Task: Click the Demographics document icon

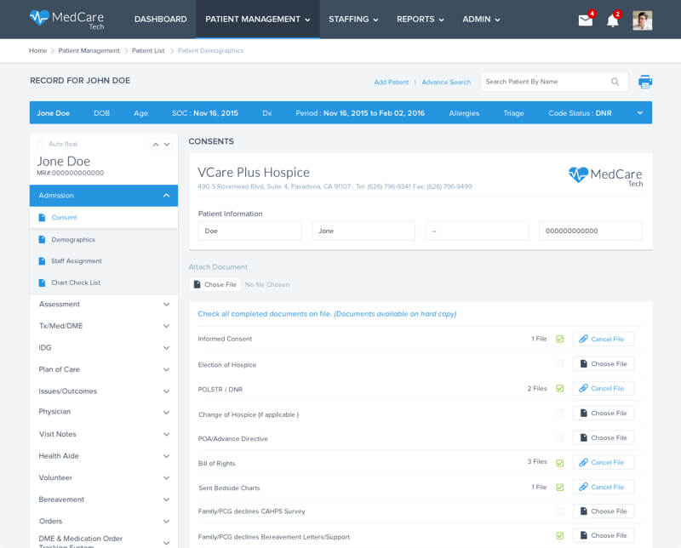Action: (x=42, y=240)
